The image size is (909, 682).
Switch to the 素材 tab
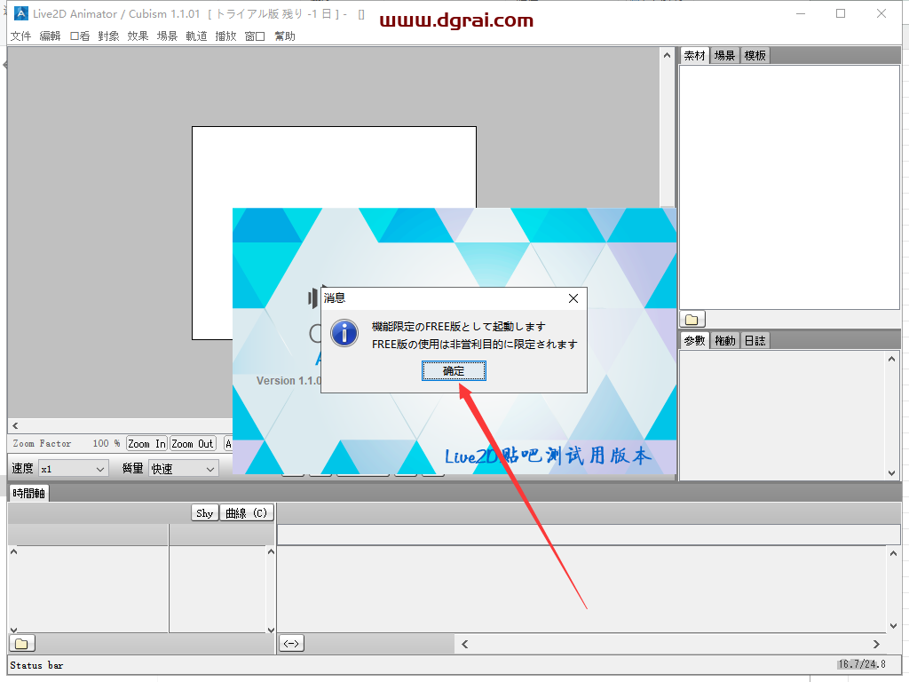(x=694, y=56)
